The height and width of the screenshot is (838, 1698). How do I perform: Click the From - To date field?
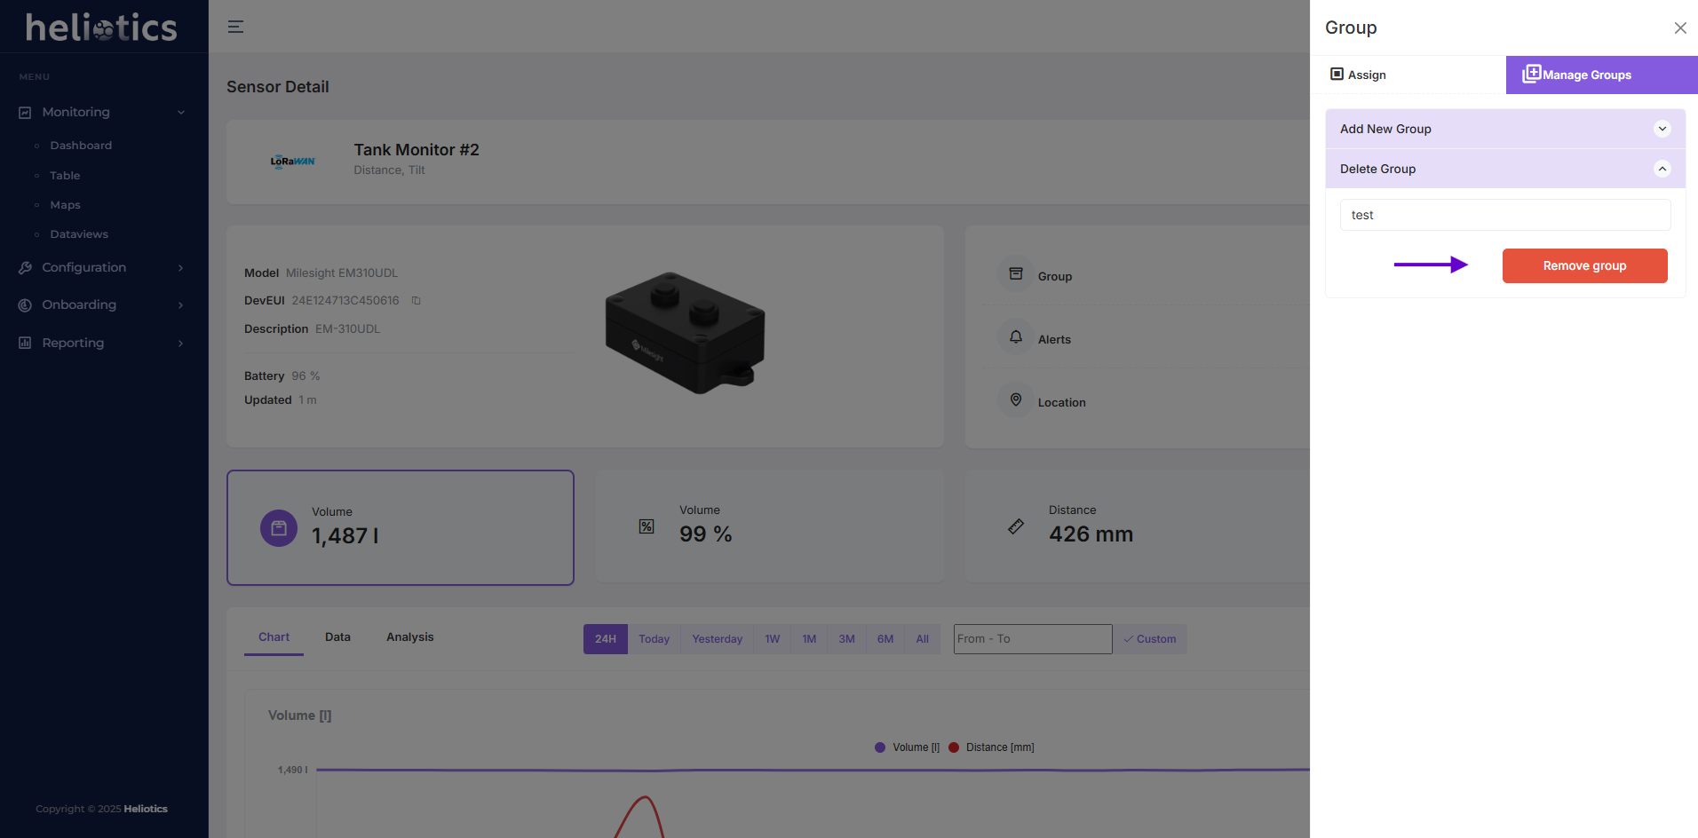click(1033, 639)
